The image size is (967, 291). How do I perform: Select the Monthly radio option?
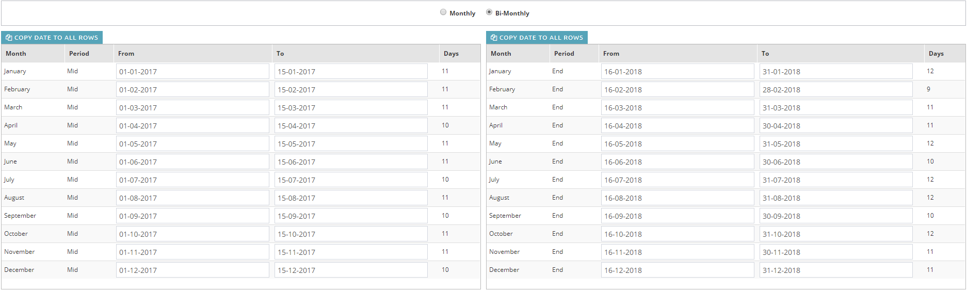(x=443, y=12)
